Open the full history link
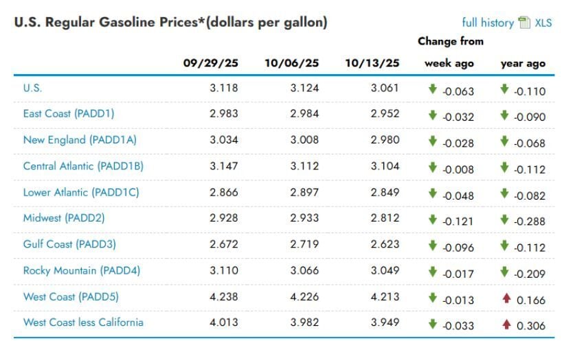584x343 pixels. pyautogui.click(x=487, y=23)
